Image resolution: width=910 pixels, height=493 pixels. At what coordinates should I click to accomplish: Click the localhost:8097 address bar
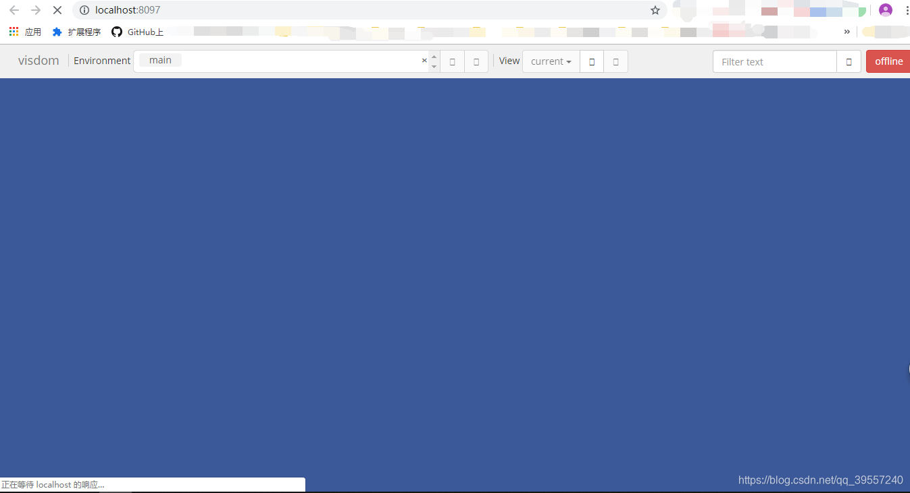(370, 10)
